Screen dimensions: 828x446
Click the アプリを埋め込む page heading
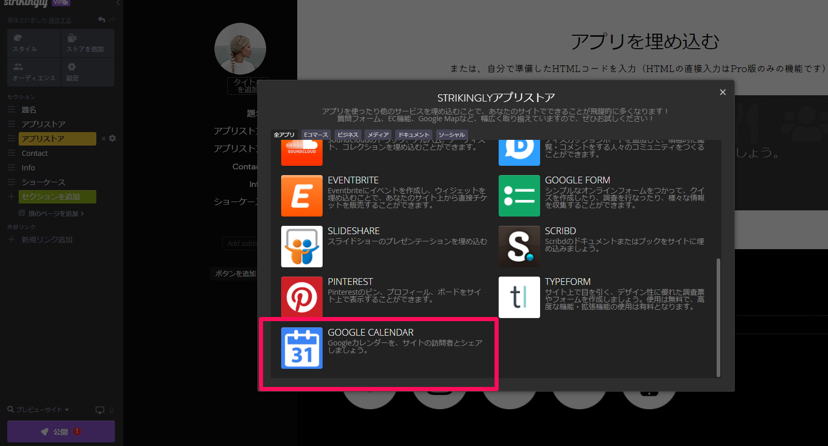pos(645,41)
